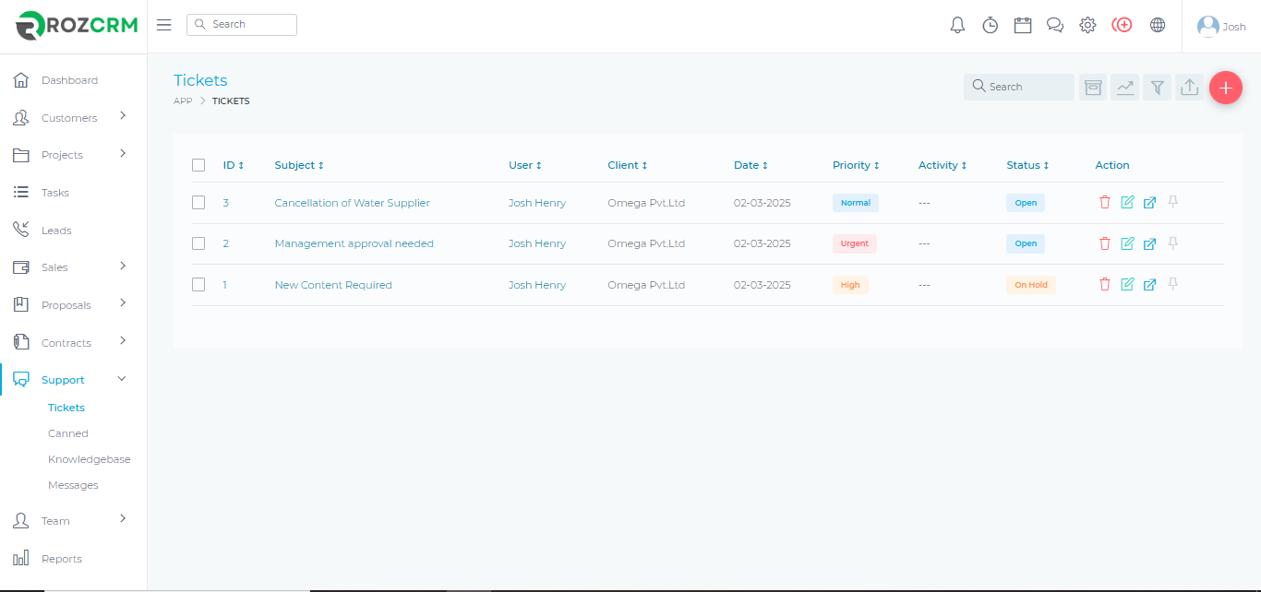Tick the checkbox for ticket 1
The height and width of the screenshot is (592, 1261).
[198, 285]
